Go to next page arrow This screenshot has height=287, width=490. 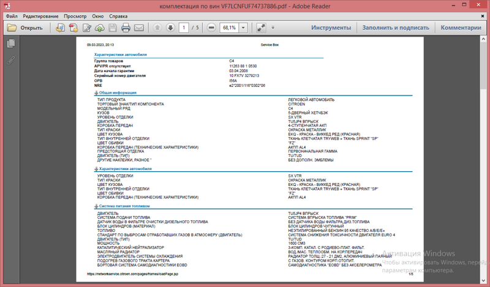(x=170, y=28)
